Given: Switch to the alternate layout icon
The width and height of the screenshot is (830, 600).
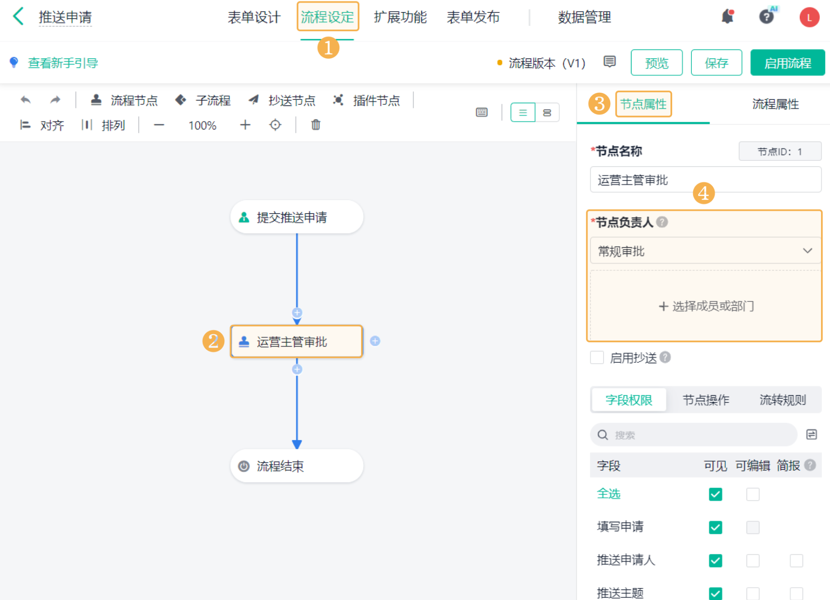Looking at the screenshot, I should coord(547,112).
